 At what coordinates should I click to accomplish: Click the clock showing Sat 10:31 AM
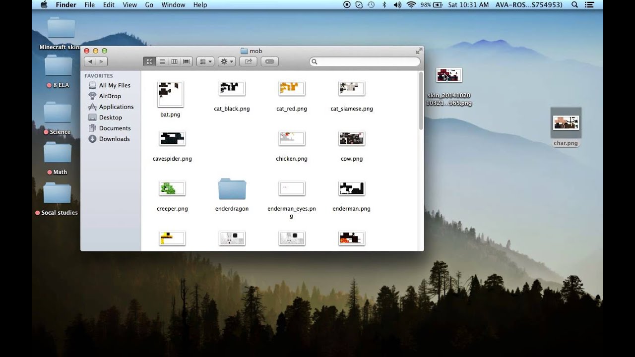pyautogui.click(x=468, y=4)
